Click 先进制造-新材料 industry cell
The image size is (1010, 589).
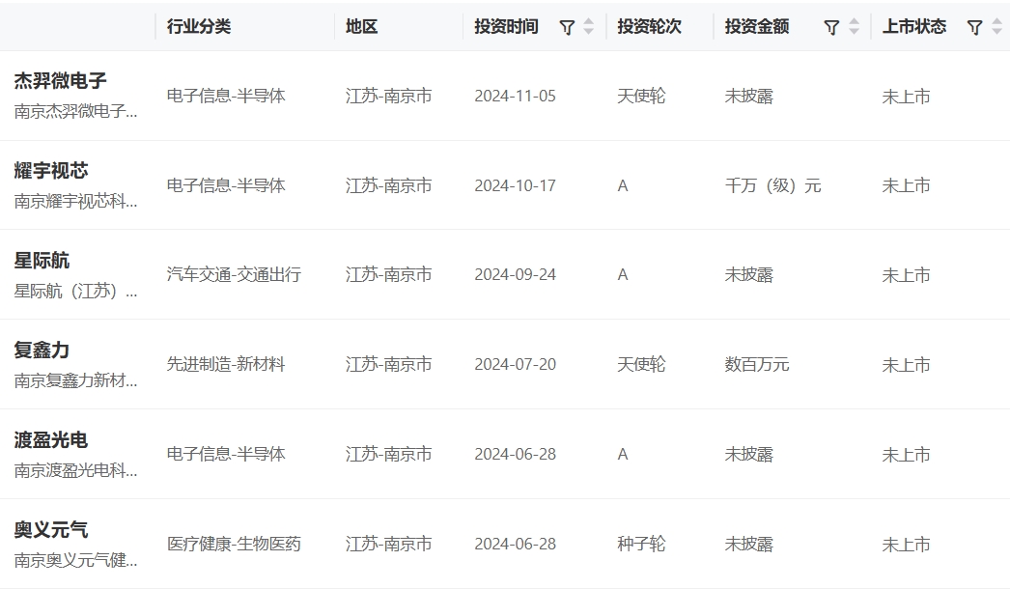[225, 365]
